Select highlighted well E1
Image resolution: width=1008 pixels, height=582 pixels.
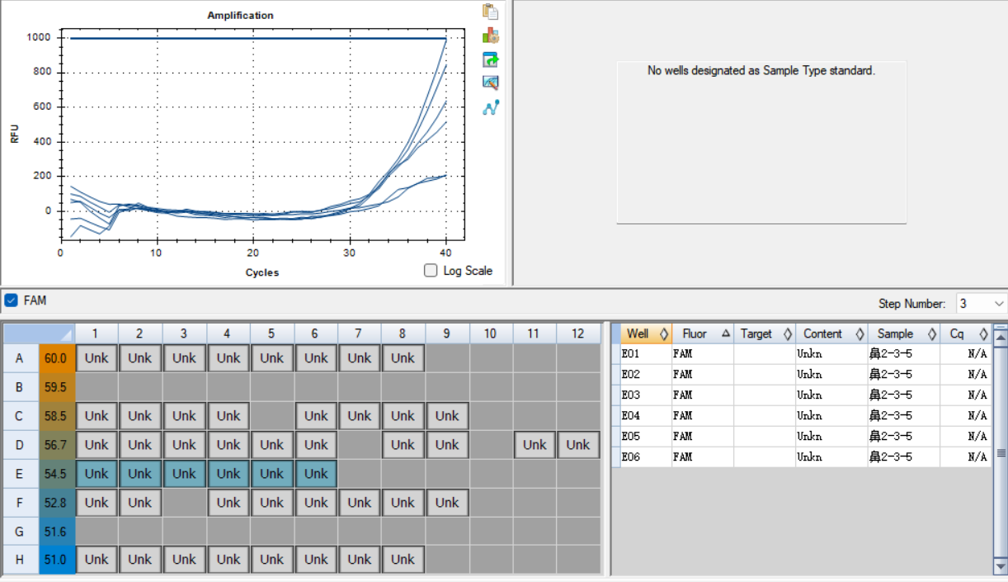tap(97, 474)
